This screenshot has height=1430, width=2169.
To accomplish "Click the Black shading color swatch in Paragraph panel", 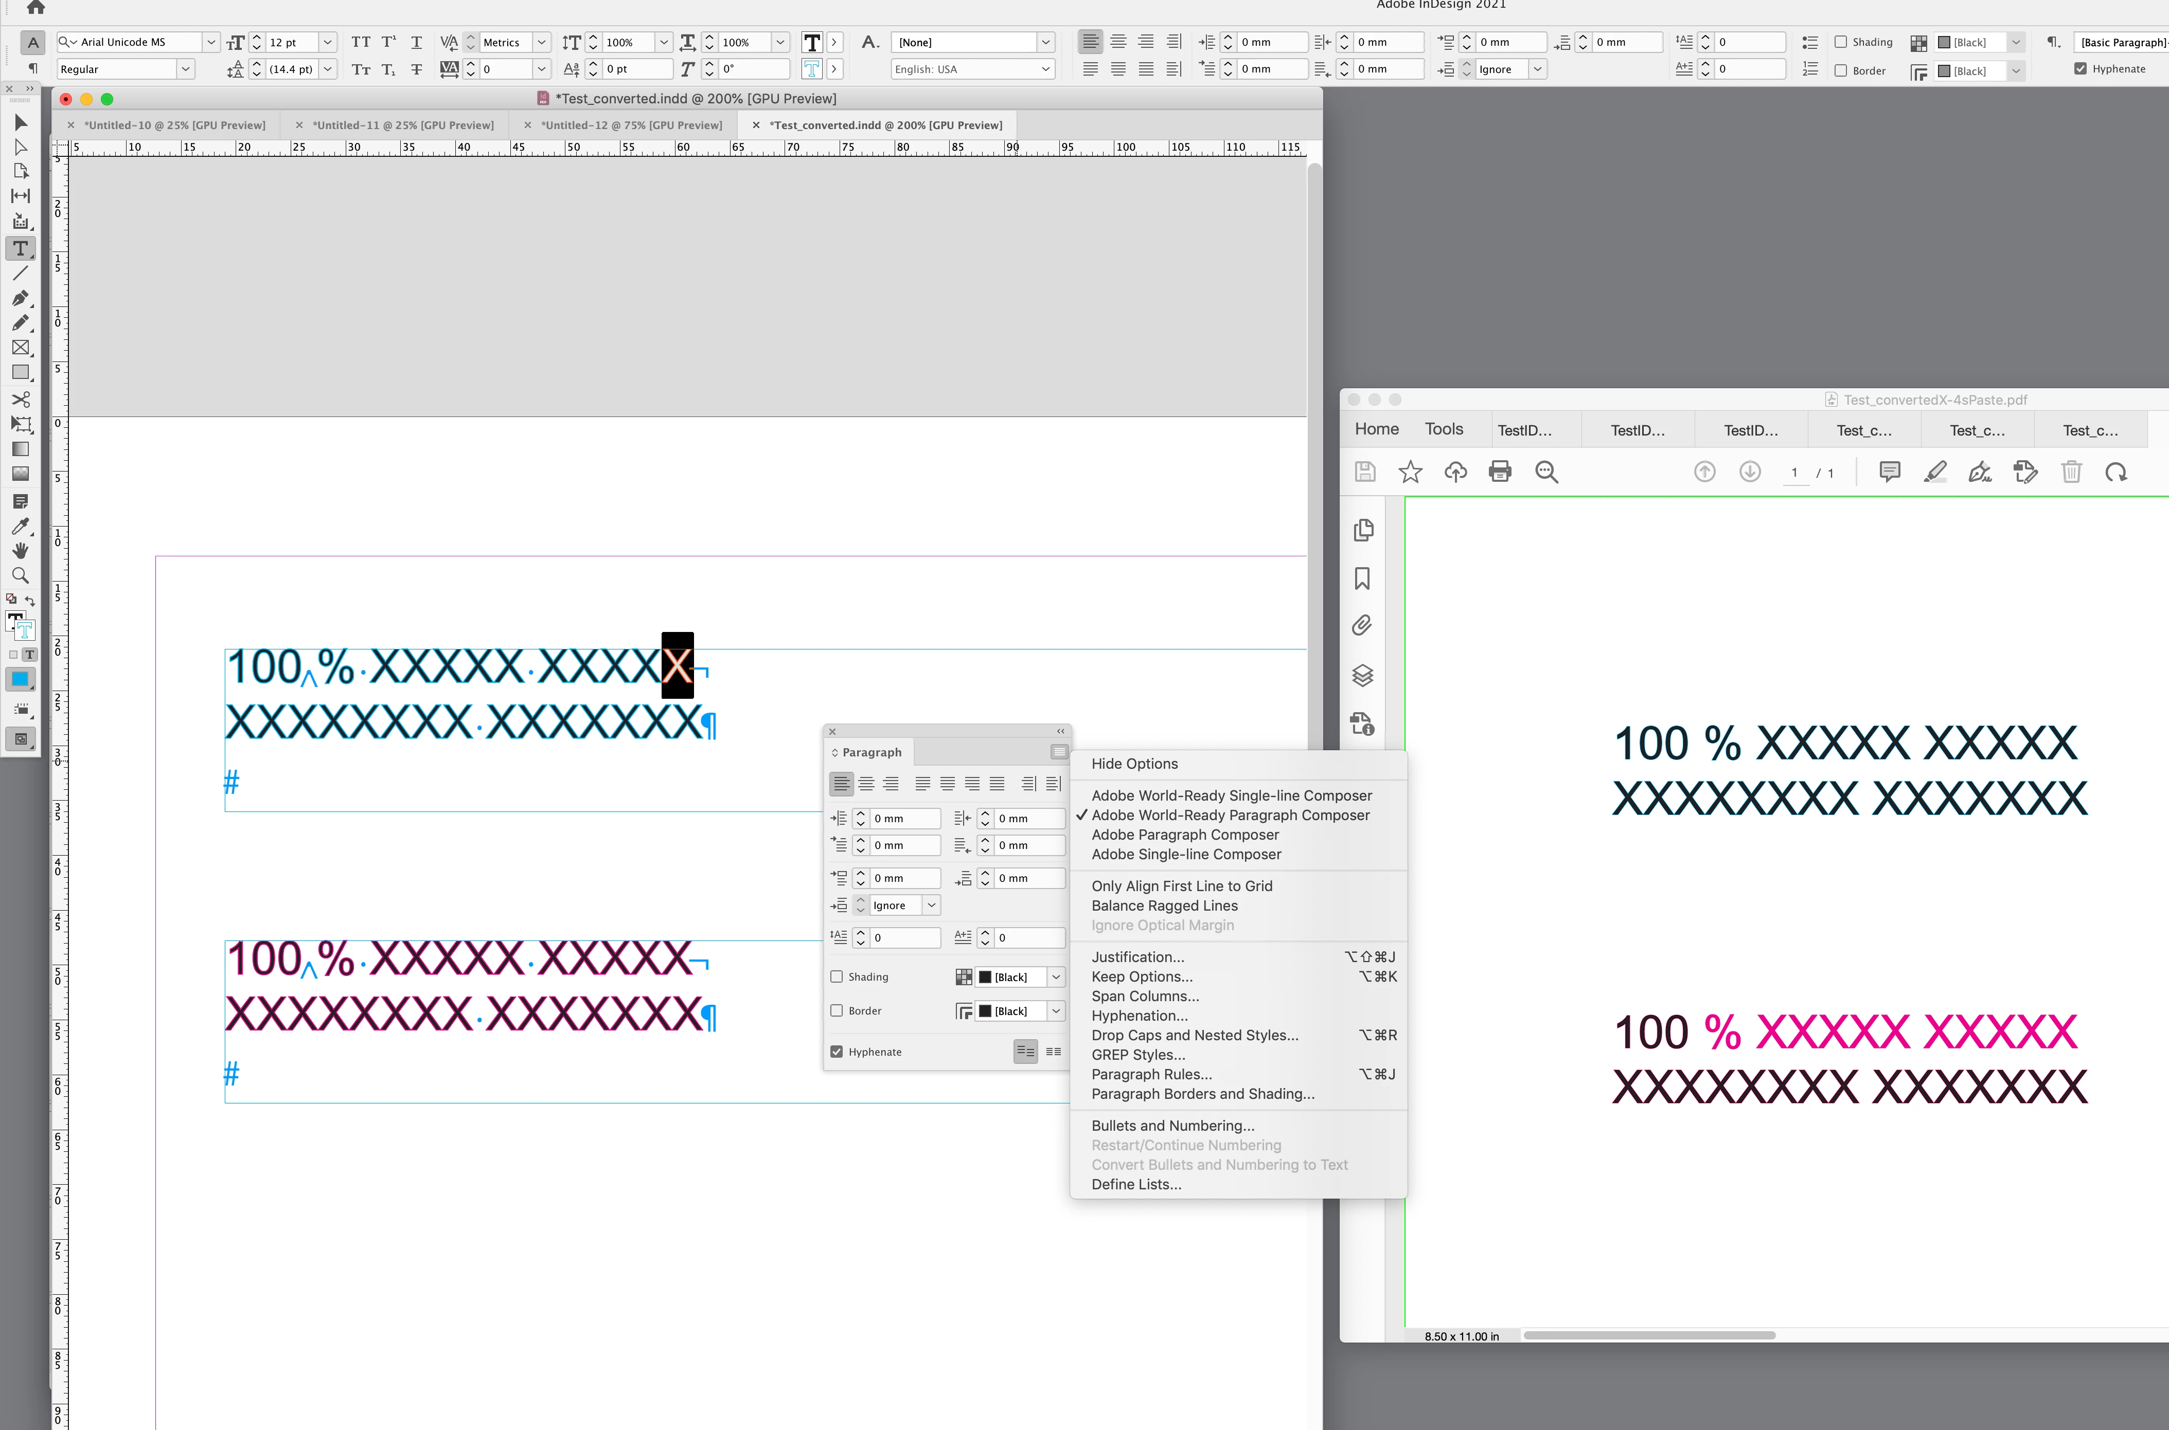I will (985, 977).
